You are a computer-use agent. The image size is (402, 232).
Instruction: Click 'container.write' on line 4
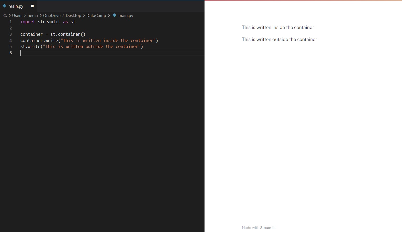click(x=39, y=41)
